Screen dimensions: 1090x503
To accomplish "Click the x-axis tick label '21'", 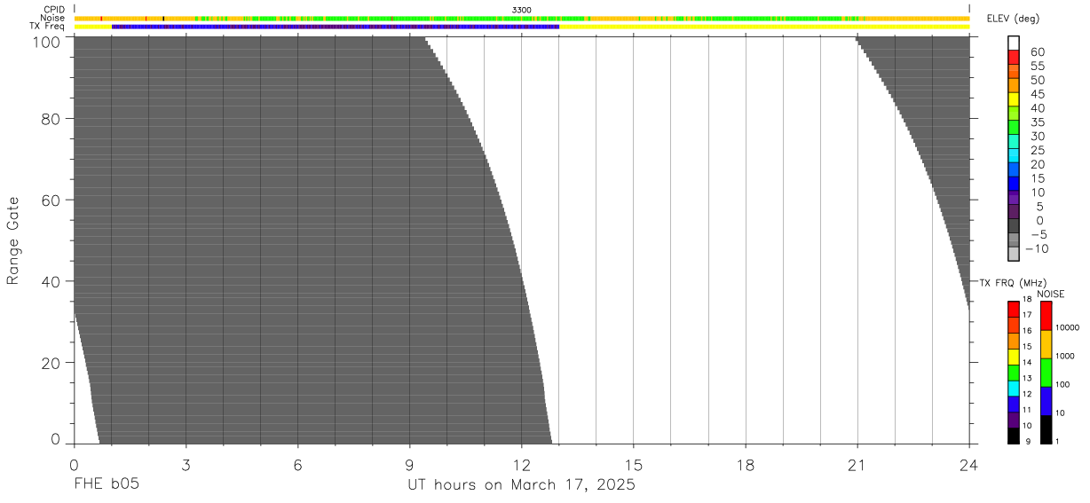I will 857,465.
